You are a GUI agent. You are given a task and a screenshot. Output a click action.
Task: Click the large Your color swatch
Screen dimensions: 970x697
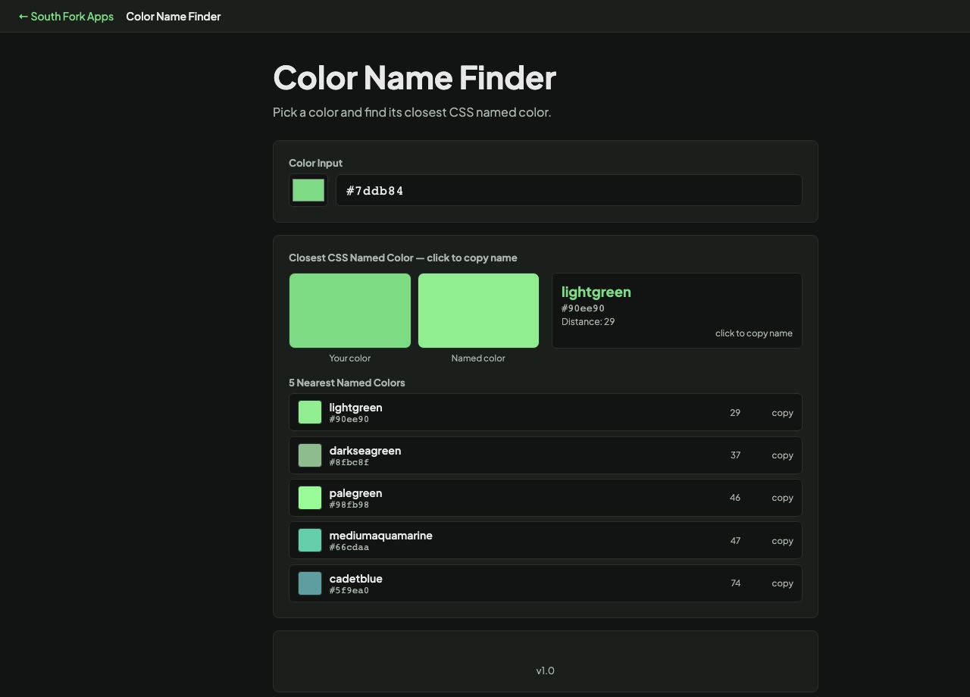point(350,311)
